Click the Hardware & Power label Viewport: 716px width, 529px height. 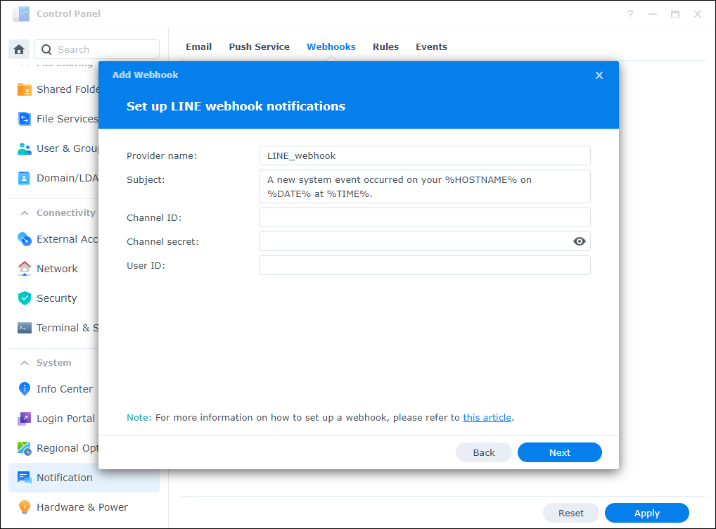click(82, 507)
